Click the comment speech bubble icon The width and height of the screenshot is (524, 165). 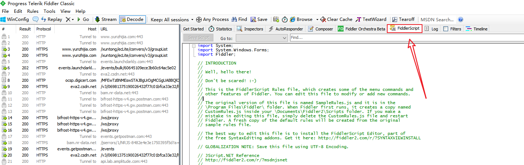36,19
